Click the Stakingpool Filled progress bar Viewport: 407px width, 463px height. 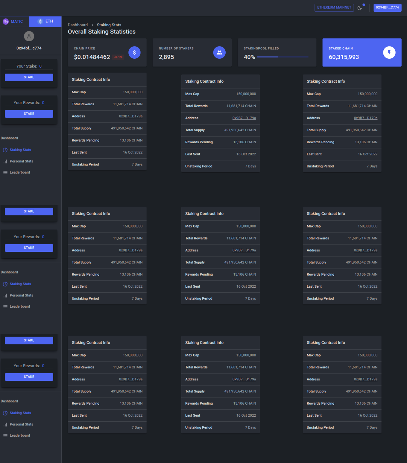click(283, 57)
